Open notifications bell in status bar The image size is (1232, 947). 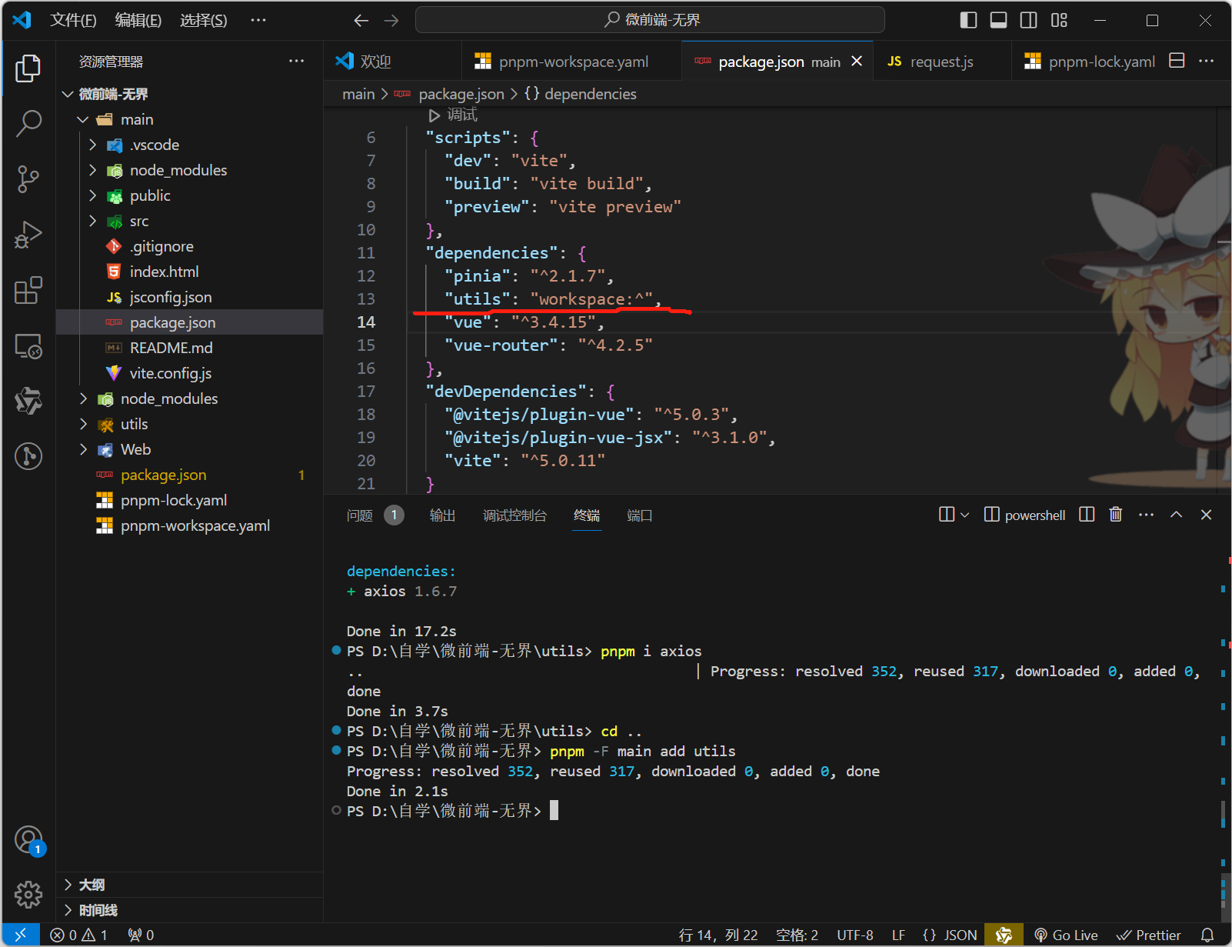click(1207, 935)
